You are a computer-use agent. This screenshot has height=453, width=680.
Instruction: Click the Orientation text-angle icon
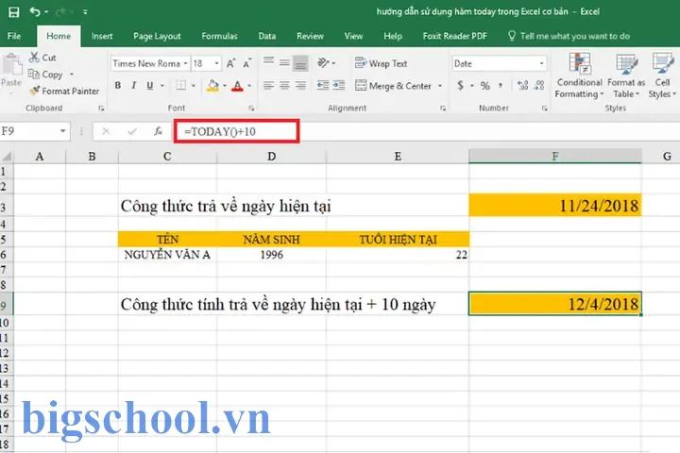[x=323, y=63]
